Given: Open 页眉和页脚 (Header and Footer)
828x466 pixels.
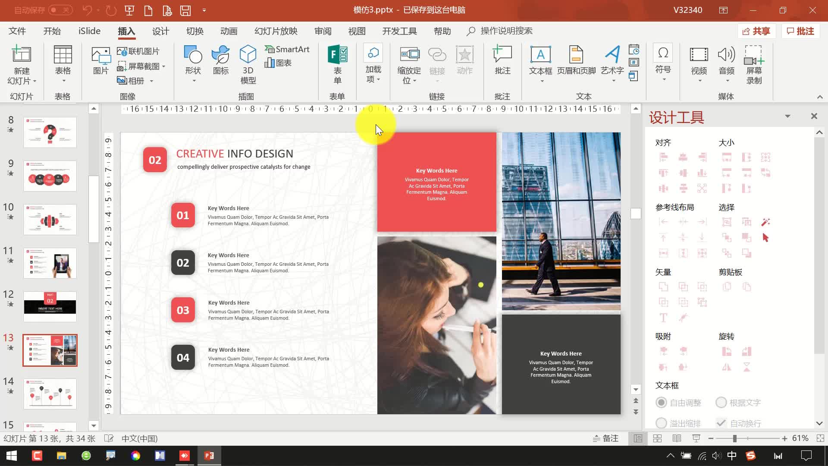Looking at the screenshot, I should coord(576,60).
